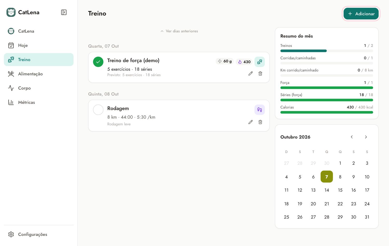This screenshot has height=246, width=389.
Task: Open the Alimentação section
Action: [39, 74]
